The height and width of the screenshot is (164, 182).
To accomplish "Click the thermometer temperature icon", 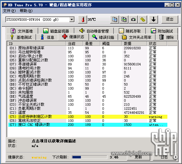I will [83, 20].
